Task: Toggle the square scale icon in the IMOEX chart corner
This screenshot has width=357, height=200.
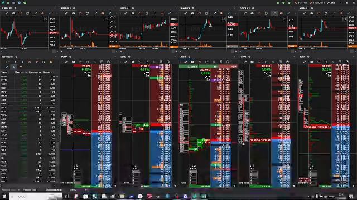Action: pyautogui.click(x=46, y=19)
